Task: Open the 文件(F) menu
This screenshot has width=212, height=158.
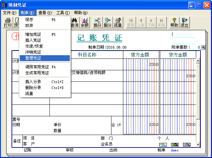Action: [9, 13]
